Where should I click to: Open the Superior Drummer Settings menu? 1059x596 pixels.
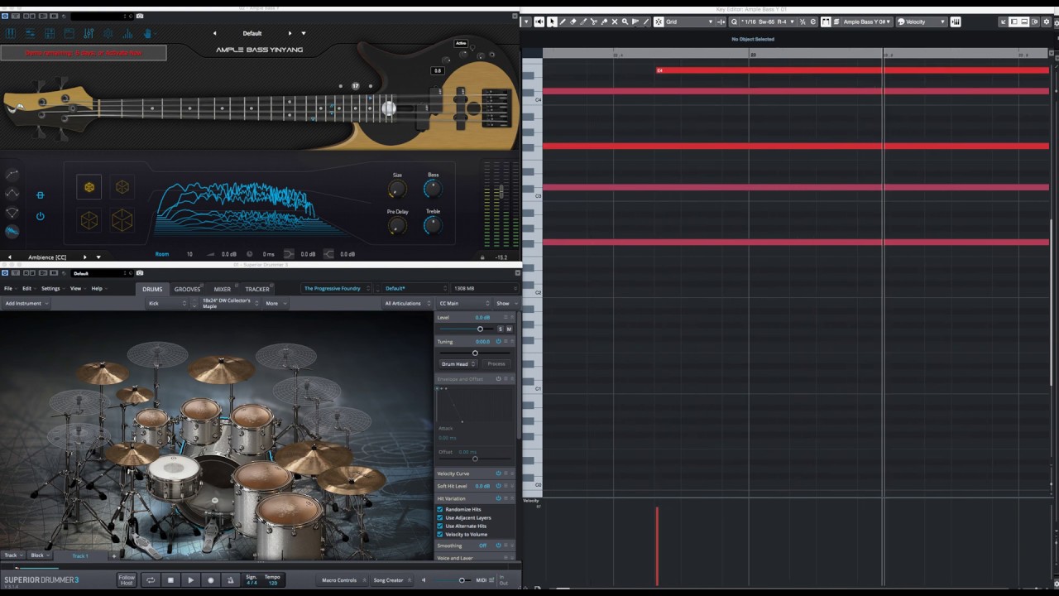coord(53,288)
